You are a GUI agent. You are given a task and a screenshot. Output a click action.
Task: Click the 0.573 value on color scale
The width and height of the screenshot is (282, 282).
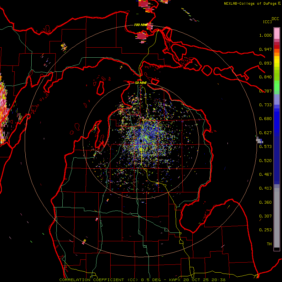265,147
